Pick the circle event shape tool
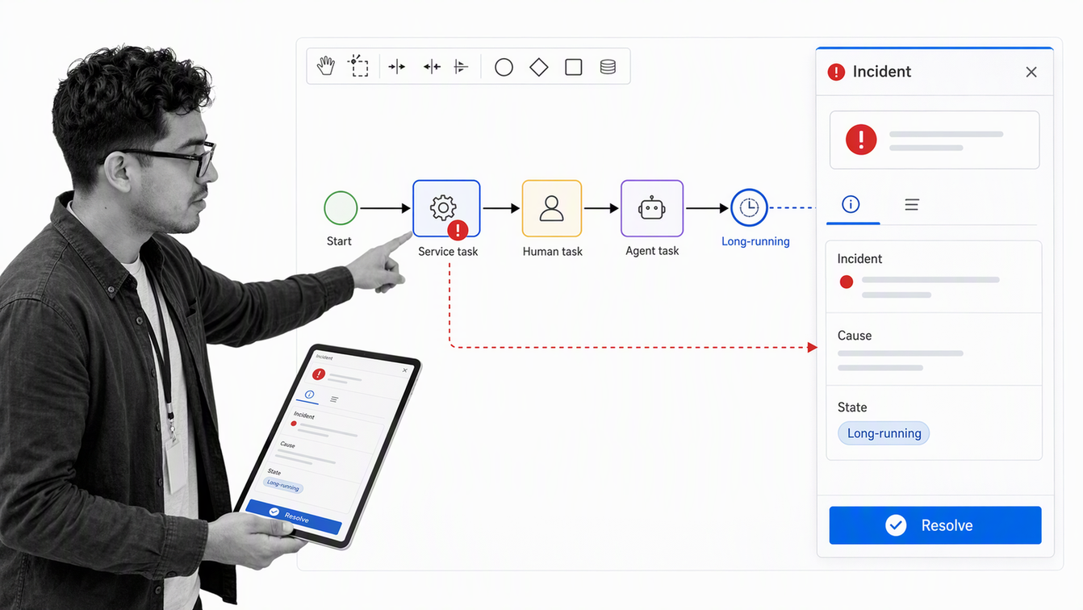The height and width of the screenshot is (610, 1083). coord(504,67)
